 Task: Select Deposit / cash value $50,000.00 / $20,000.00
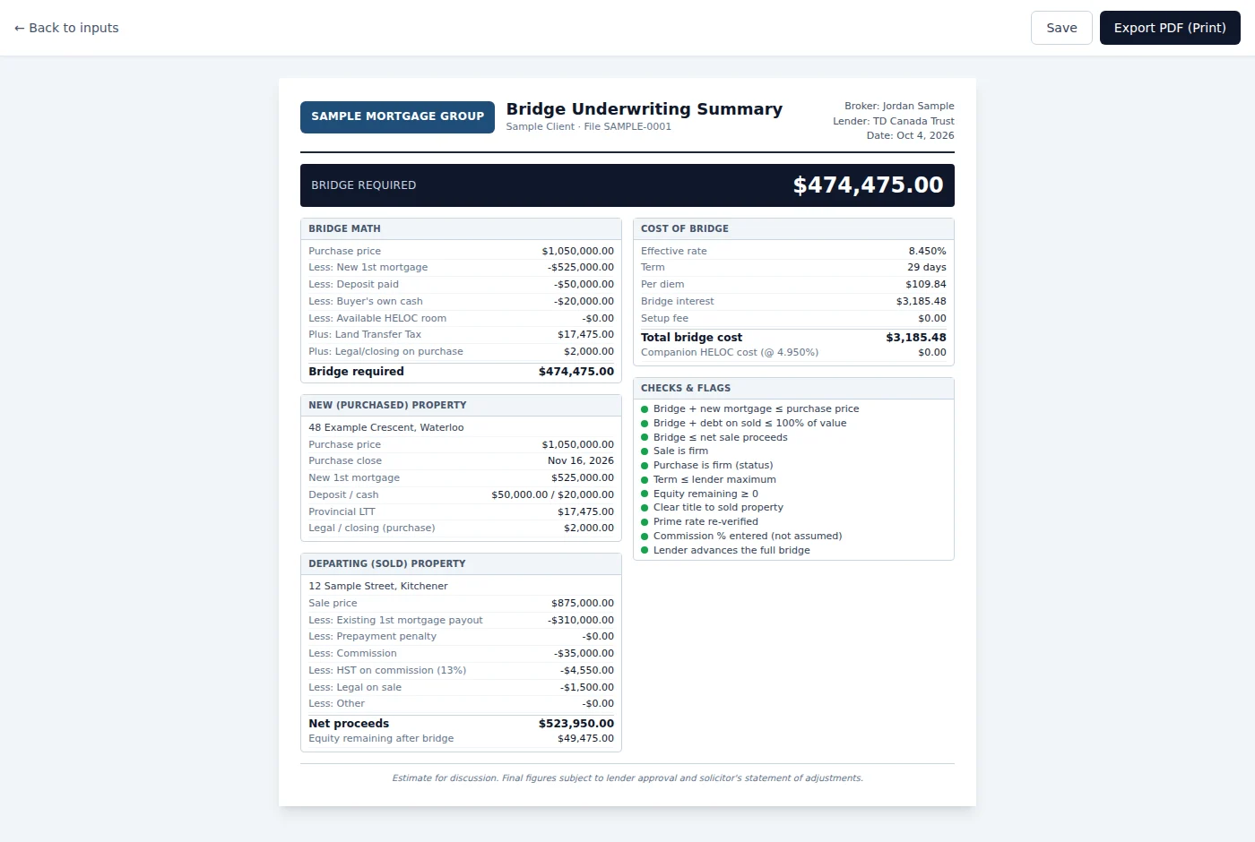[553, 494]
